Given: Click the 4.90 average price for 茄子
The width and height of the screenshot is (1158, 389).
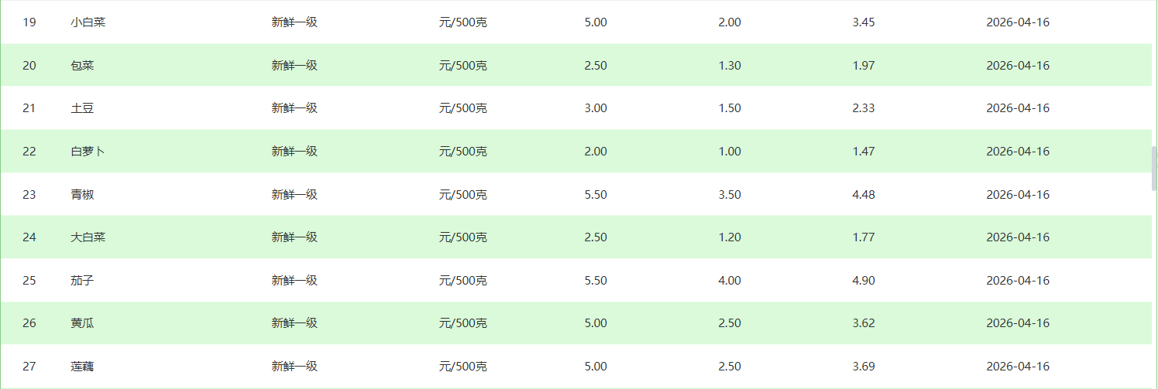Looking at the screenshot, I should click(863, 281).
